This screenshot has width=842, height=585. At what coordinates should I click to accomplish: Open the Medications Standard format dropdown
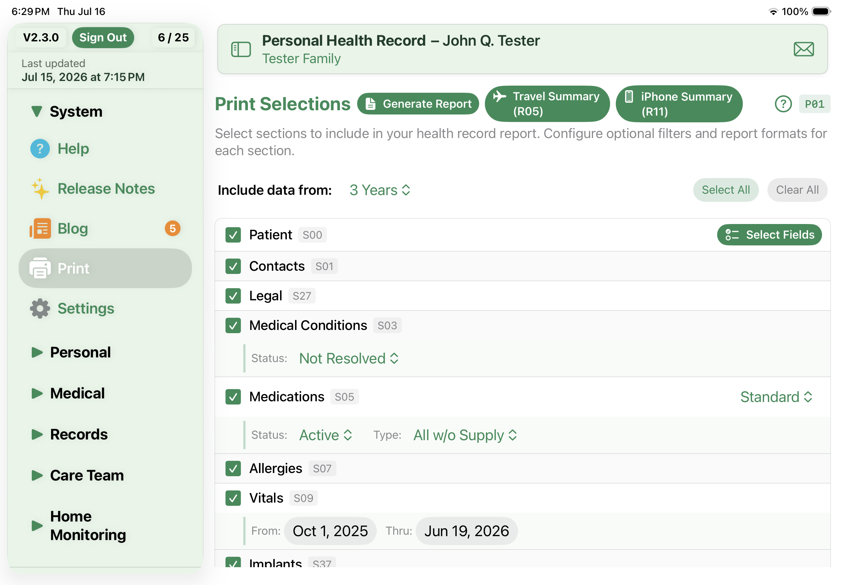click(776, 397)
